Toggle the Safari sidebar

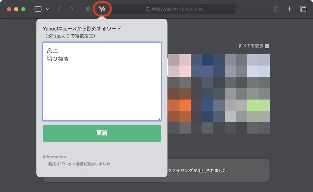tap(38, 9)
